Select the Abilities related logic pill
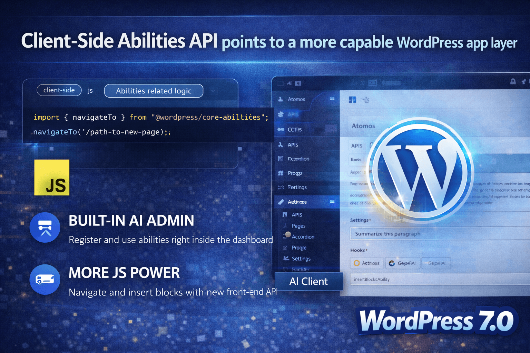The height and width of the screenshot is (353, 530). pos(154,91)
